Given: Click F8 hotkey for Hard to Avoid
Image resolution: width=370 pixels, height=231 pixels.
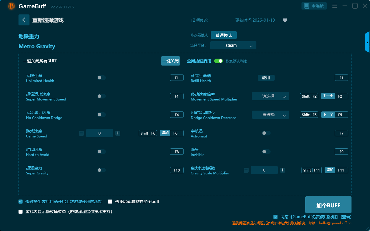Looking at the screenshot, I should point(177,152).
